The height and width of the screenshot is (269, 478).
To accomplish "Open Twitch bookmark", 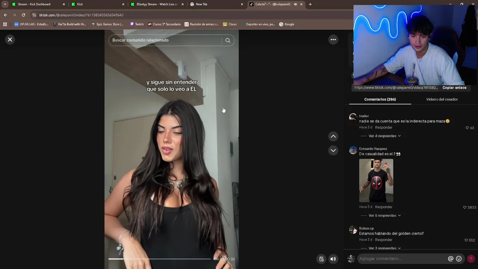I will tap(137, 24).
